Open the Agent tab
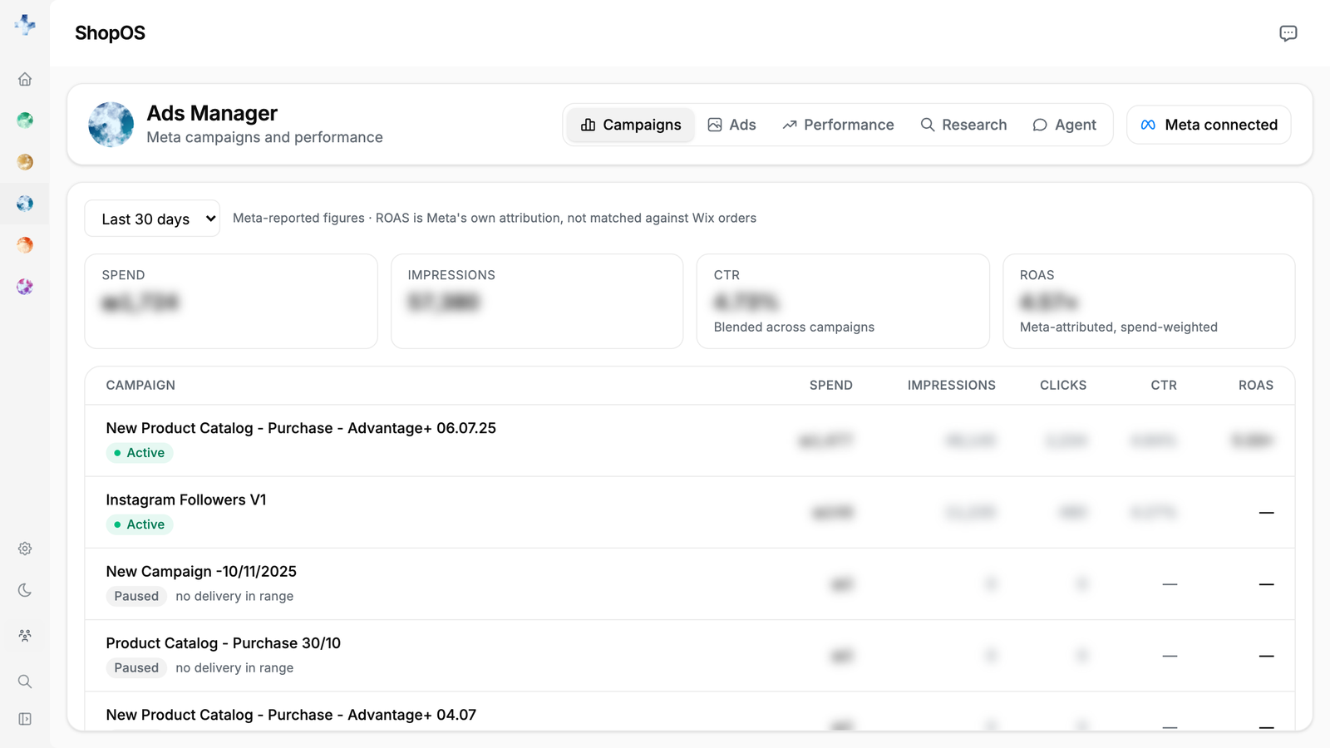1330x748 pixels. tap(1064, 125)
